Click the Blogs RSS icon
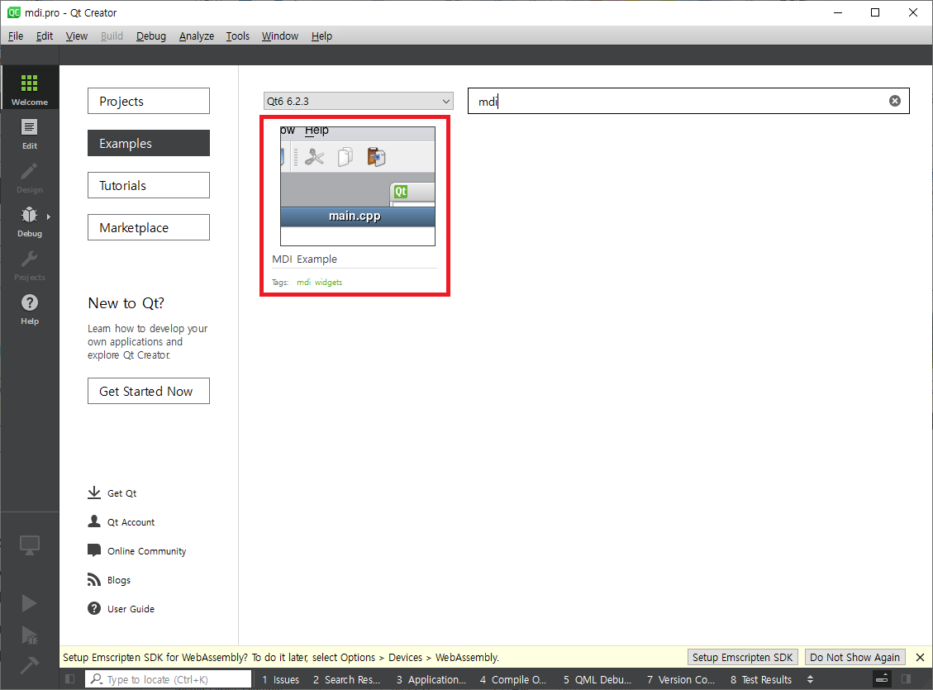Image resolution: width=933 pixels, height=690 pixels. [x=94, y=579]
